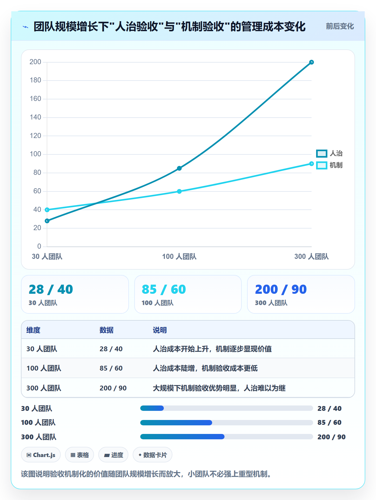Click the 机制 data point at 300 人团队
This screenshot has height=500, width=376.
(312, 164)
